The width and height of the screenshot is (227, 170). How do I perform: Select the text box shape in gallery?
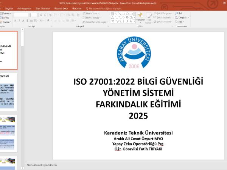tap(112, 14)
